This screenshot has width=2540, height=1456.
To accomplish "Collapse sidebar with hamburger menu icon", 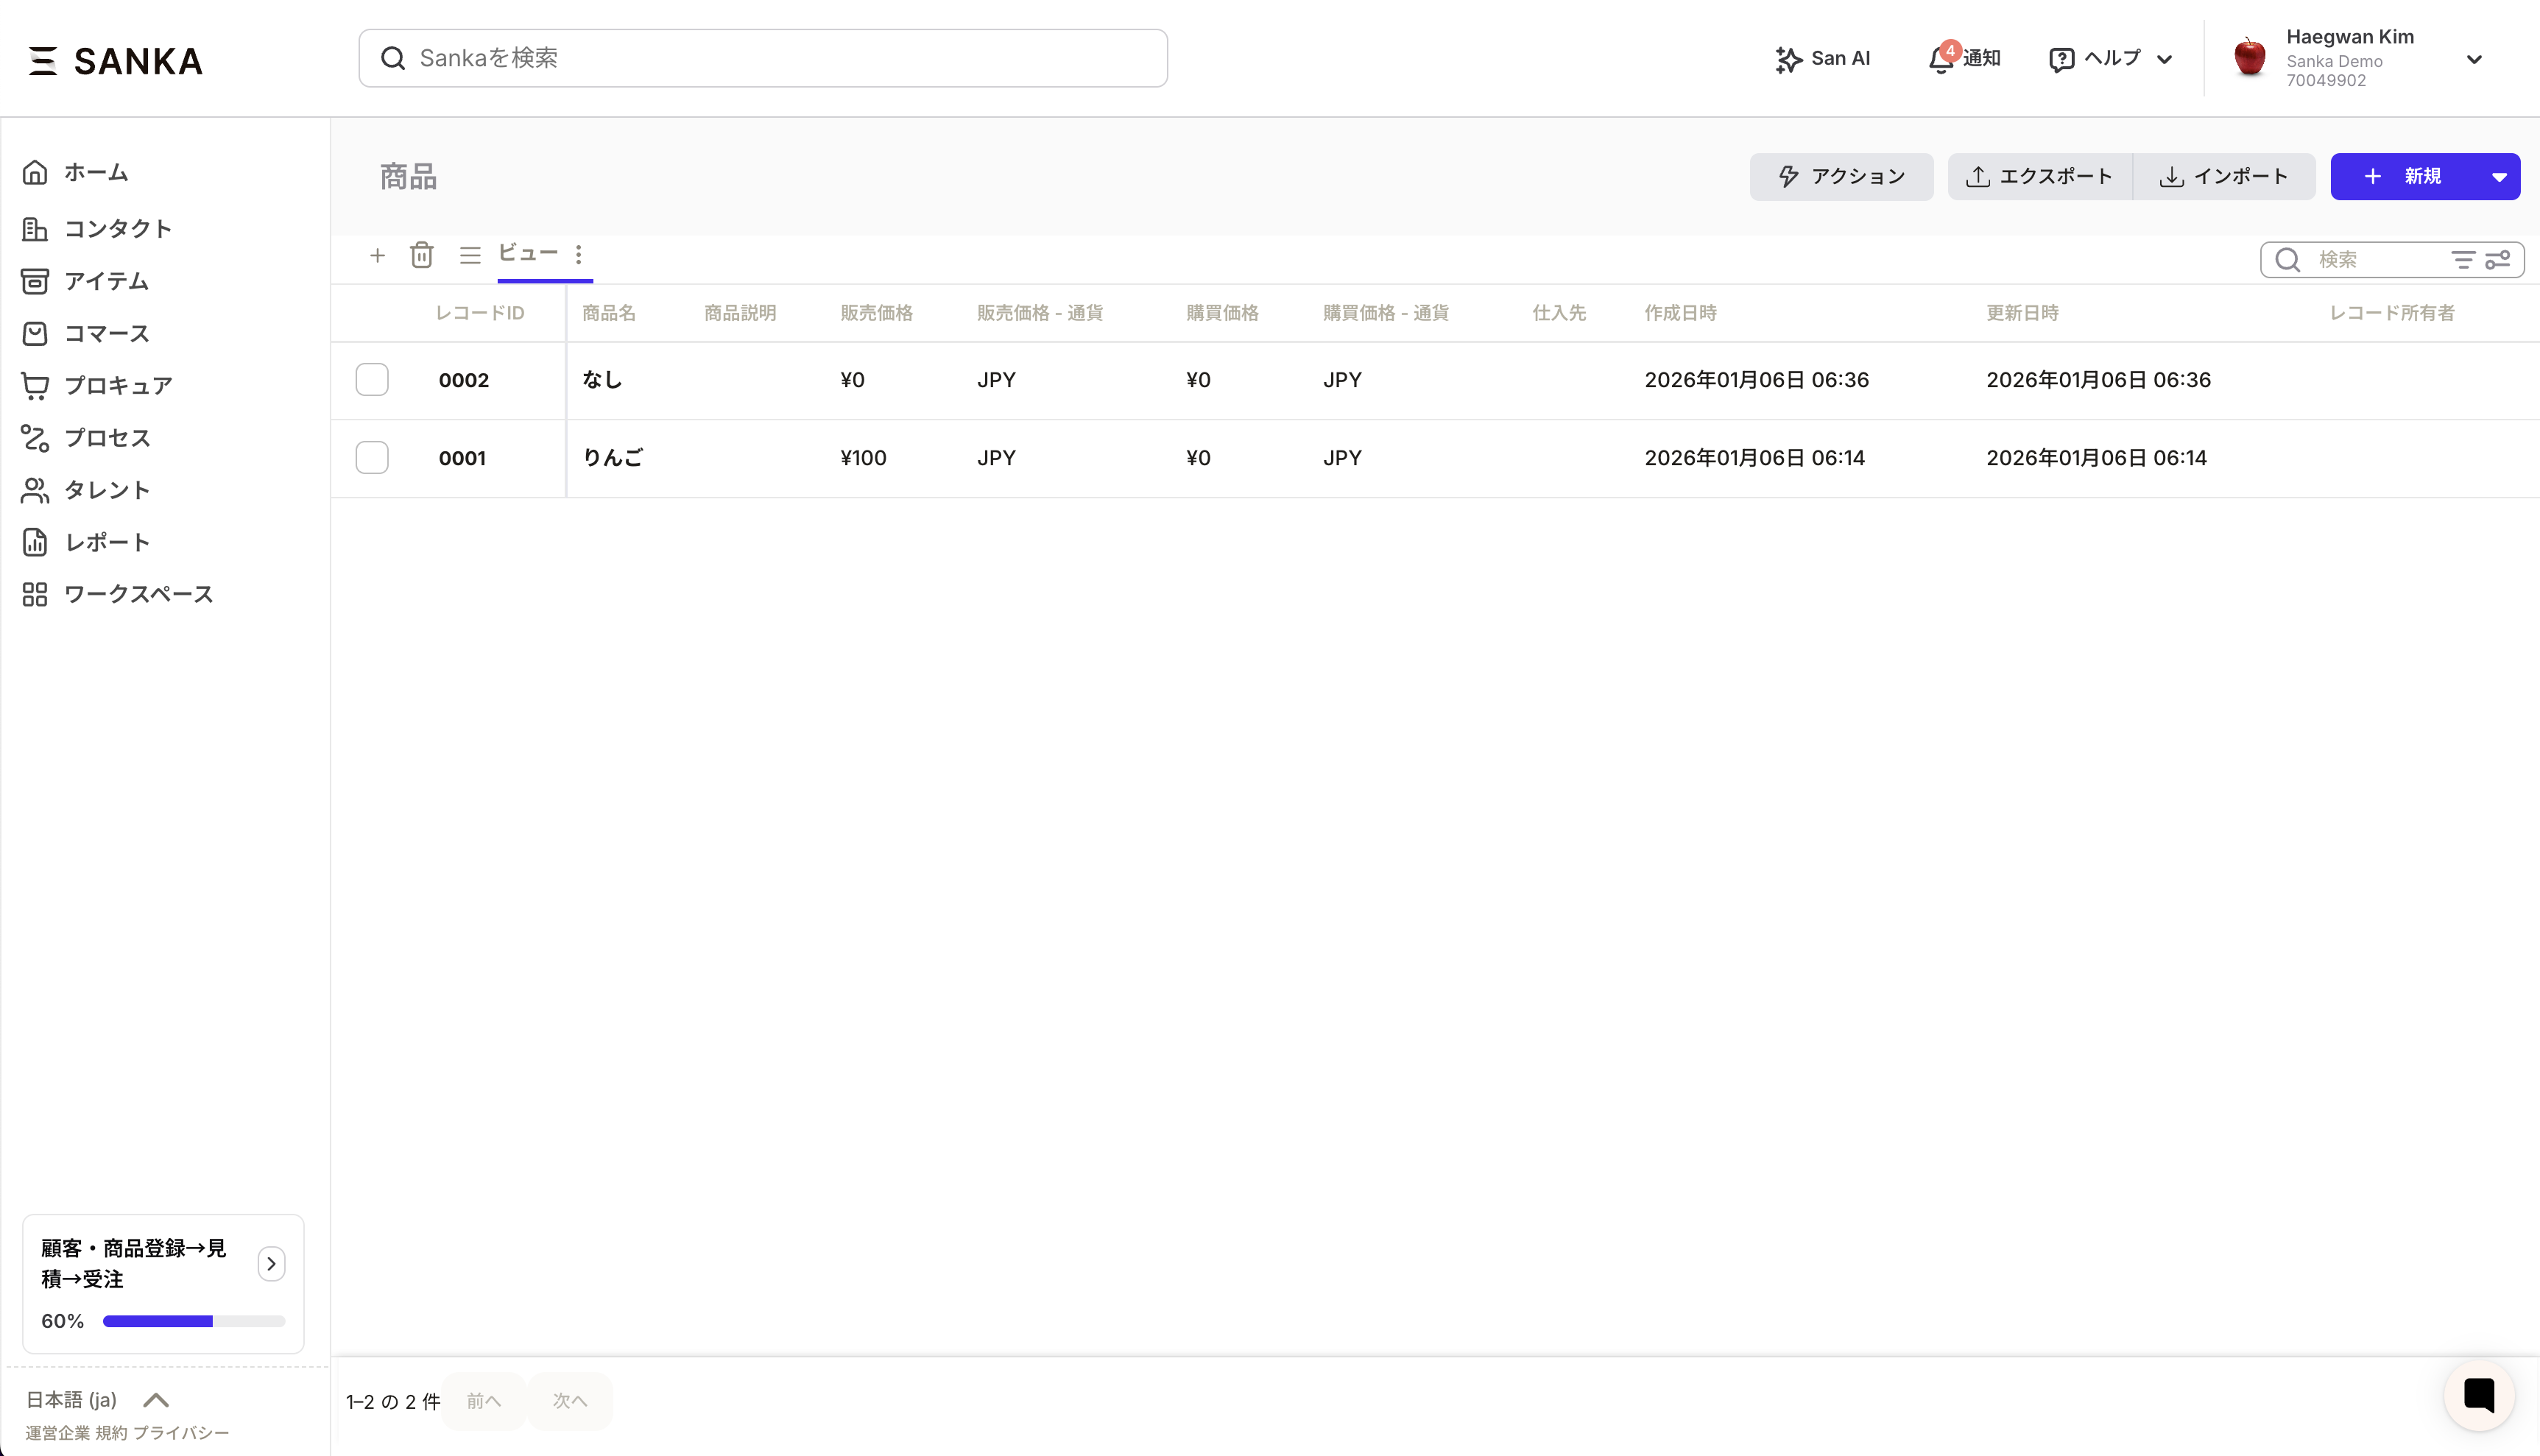I will (43, 61).
